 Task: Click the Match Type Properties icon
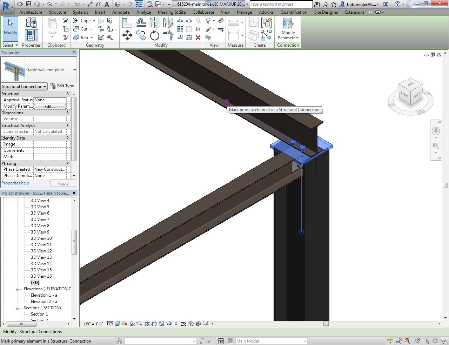(66, 38)
